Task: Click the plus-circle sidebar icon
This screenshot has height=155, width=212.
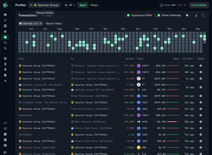Action: point(5,58)
